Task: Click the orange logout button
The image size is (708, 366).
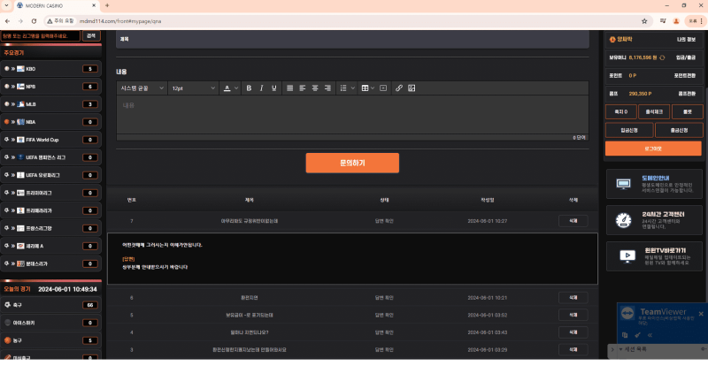Action: pos(653,149)
